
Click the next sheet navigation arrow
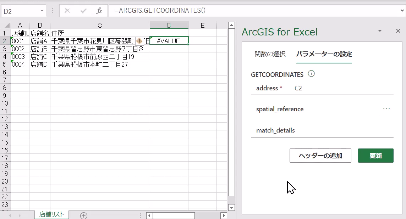[x=20, y=215]
